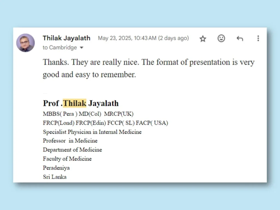Click 'Sri Lanka' at signature bottom
The image size is (280, 210).
[55, 177]
